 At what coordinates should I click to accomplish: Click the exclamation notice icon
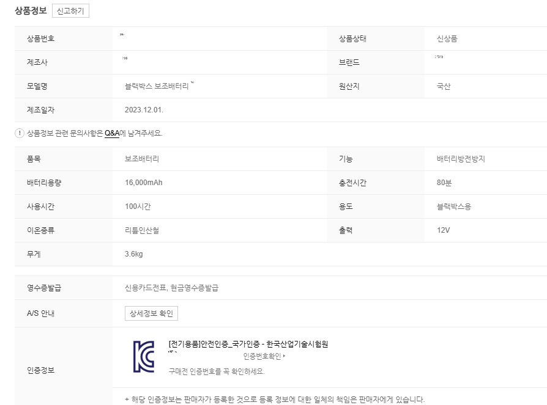point(20,133)
